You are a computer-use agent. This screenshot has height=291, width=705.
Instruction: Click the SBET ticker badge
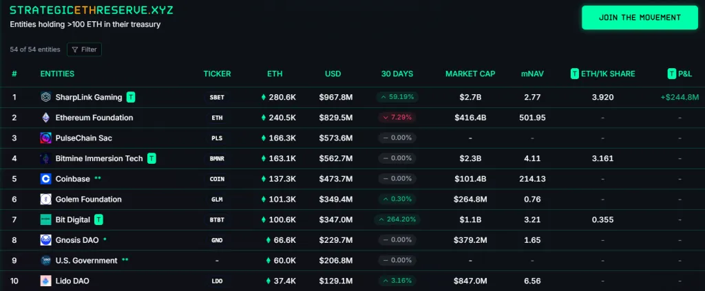click(217, 97)
